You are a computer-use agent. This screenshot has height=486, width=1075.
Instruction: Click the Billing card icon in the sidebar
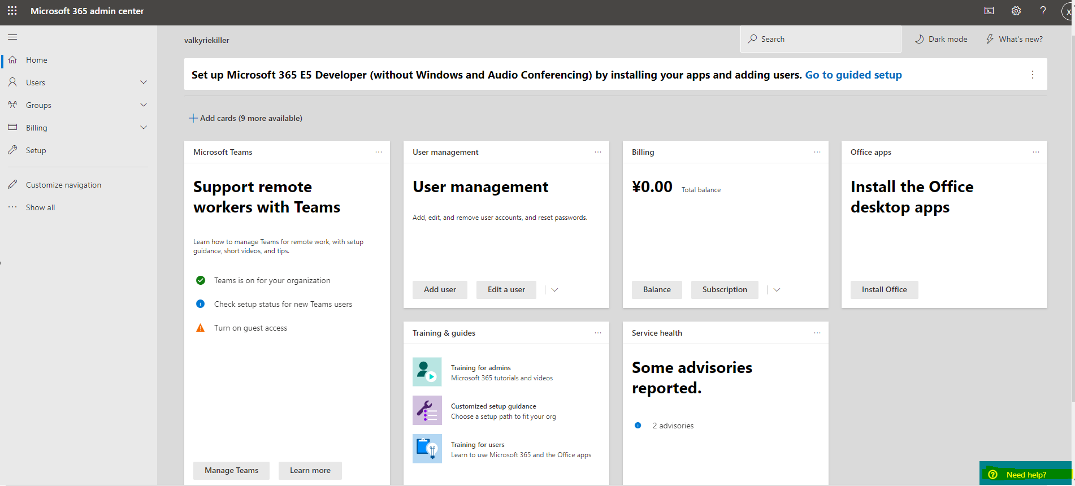(12, 128)
